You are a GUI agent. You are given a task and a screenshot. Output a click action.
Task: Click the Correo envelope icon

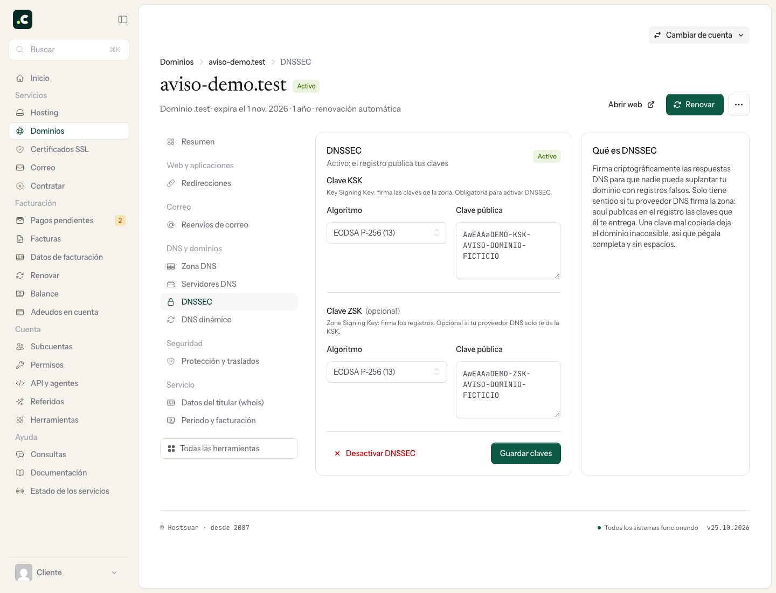point(20,168)
